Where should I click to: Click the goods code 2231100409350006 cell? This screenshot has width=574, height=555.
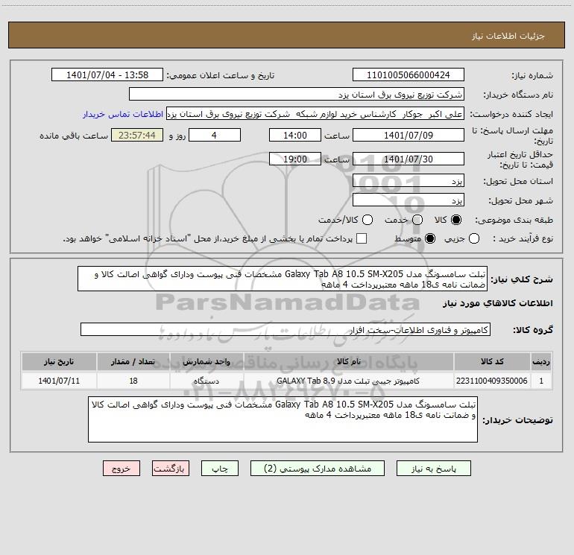[x=492, y=381]
